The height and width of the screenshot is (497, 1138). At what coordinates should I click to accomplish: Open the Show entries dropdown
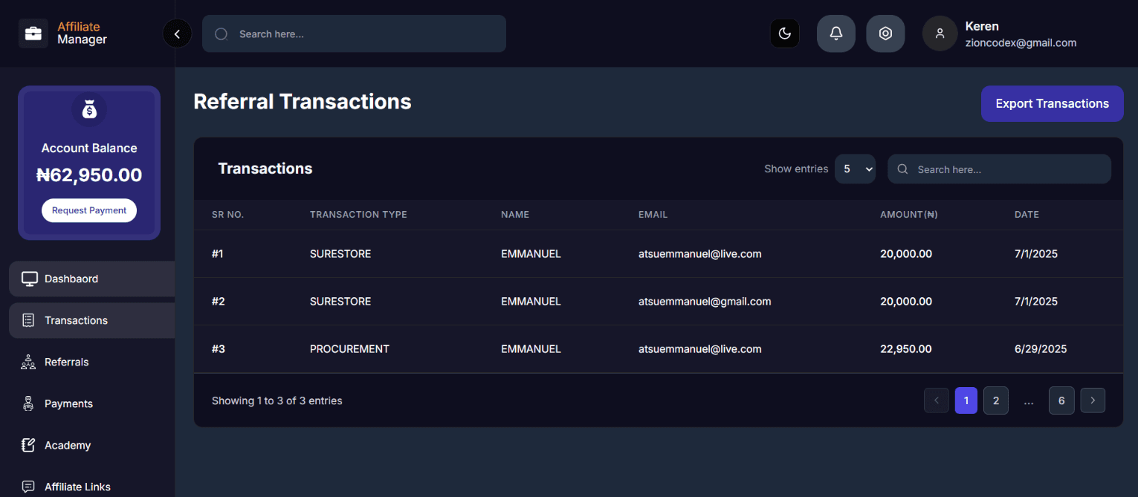point(855,169)
